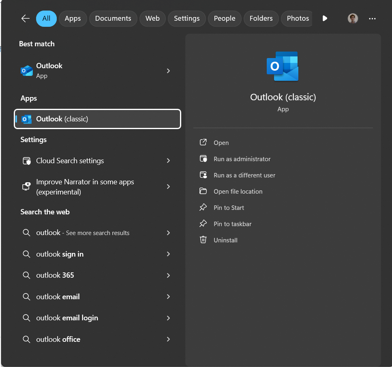
Task: Click the search icon beside 'outlook email' suggestion
Action: click(x=26, y=297)
